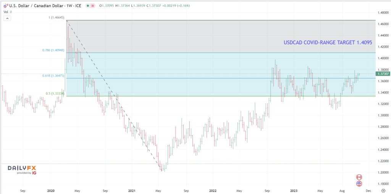Click the 2021 label on time axis

click(132, 190)
